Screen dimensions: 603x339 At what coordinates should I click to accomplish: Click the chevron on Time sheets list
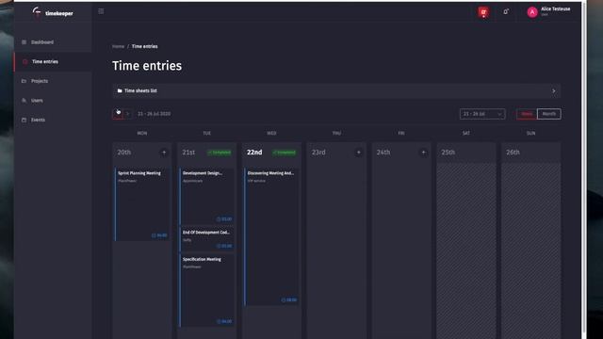554,91
